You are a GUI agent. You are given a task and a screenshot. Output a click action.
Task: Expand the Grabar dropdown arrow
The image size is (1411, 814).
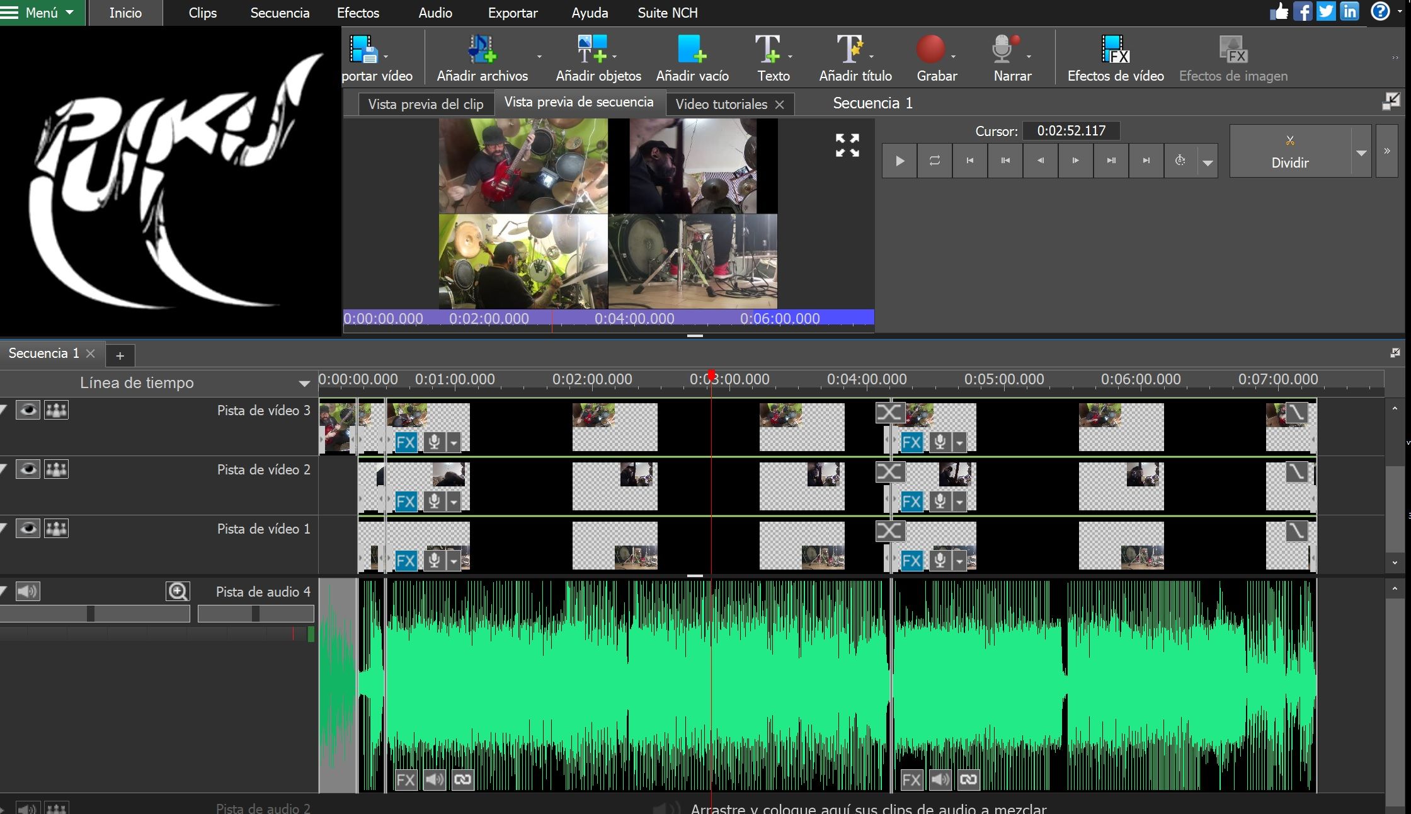point(953,57)
